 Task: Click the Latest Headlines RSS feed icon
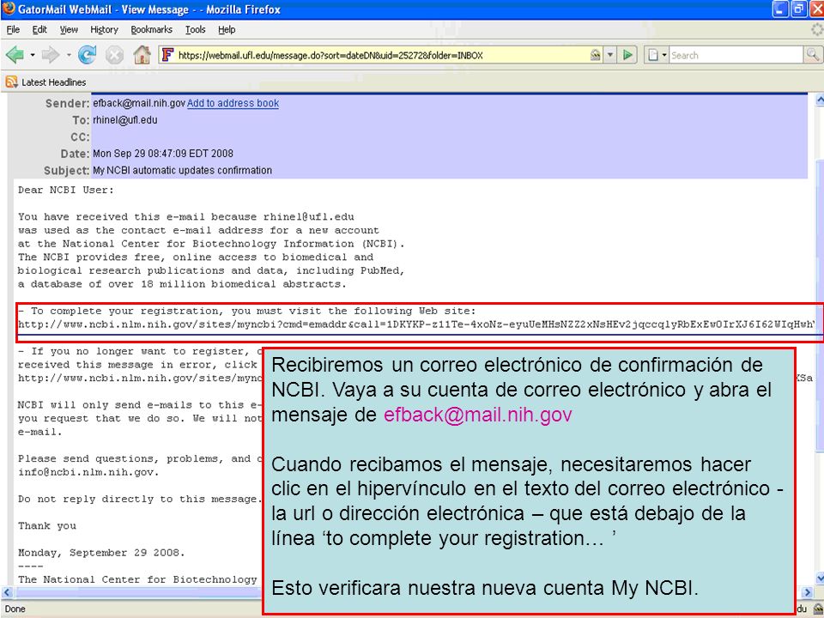tap(11, 82)
